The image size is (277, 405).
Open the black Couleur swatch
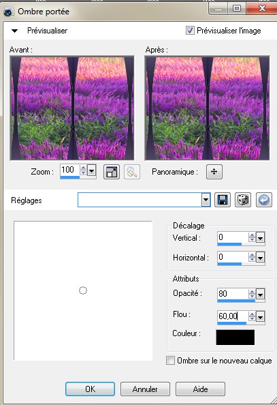235,337
